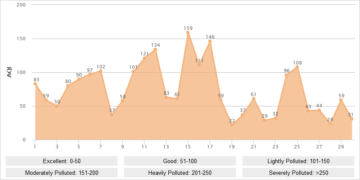Screen dimensions: 360x180
Task: Click the x-axis day label '23'
Action: click(275, 147)
